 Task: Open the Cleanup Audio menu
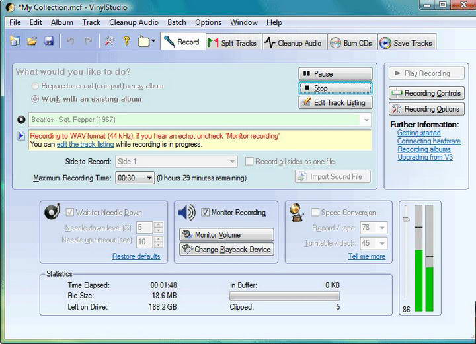134,22
